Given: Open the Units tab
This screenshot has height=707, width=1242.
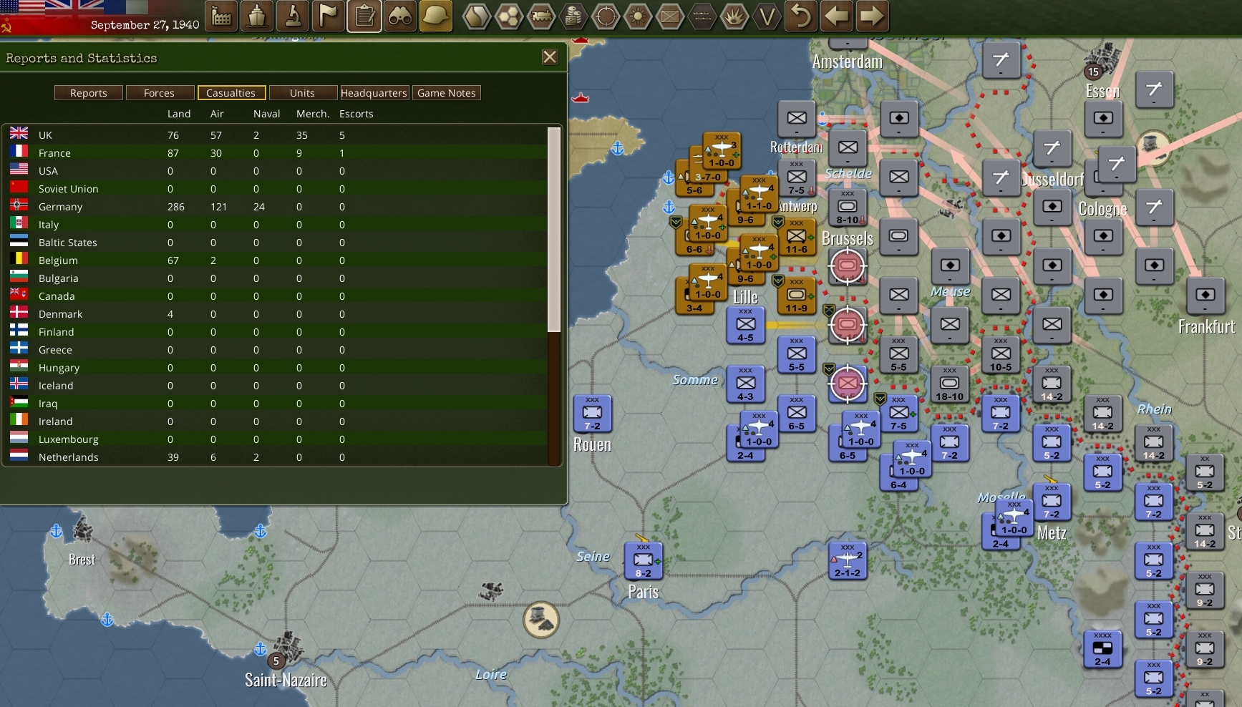Looking at the screenshot, I should click(x=302, y=93).
